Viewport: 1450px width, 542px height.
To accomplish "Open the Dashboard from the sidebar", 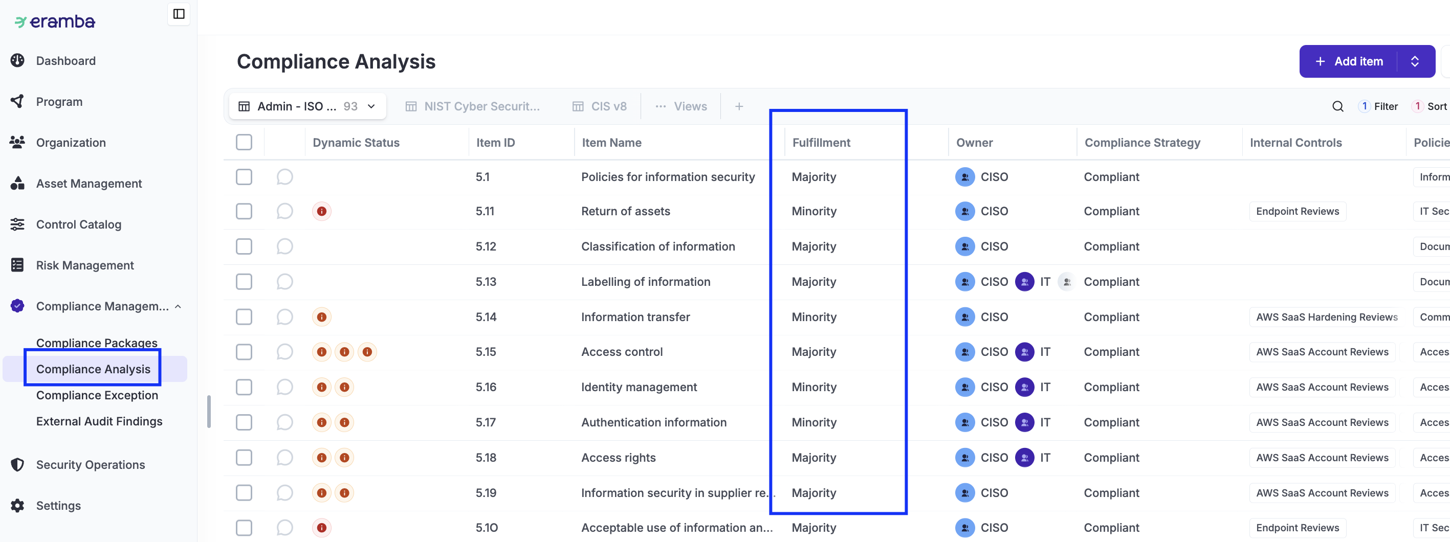I will pyautogui.click(x=65, y=61).
